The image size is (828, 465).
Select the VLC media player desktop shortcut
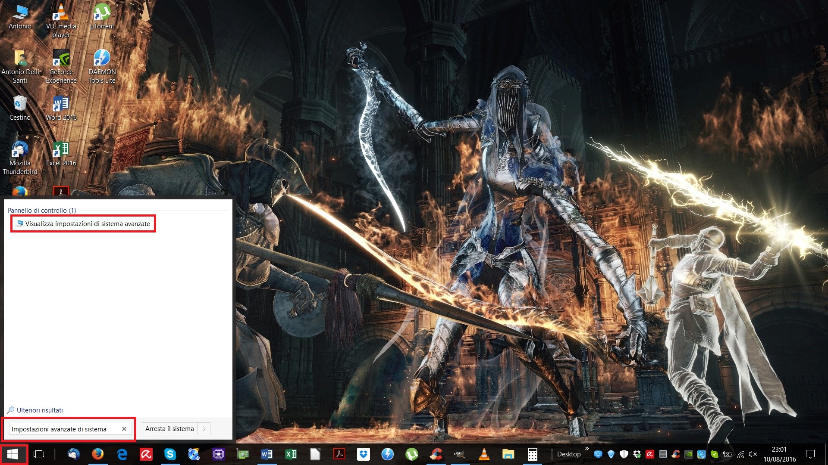[61, 21]
